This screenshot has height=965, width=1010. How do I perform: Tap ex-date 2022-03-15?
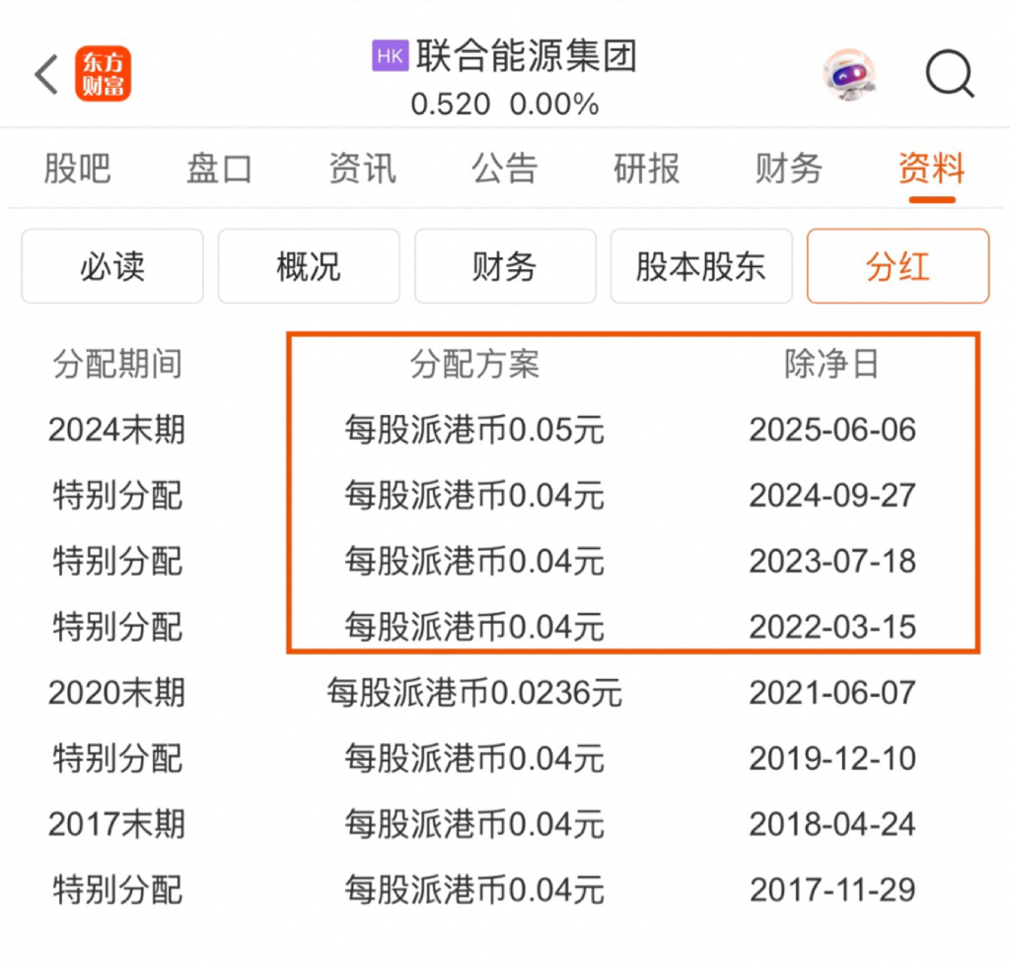[x=832, y=627]
